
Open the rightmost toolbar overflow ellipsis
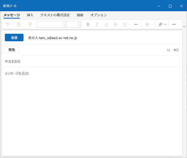click(174, 24)
